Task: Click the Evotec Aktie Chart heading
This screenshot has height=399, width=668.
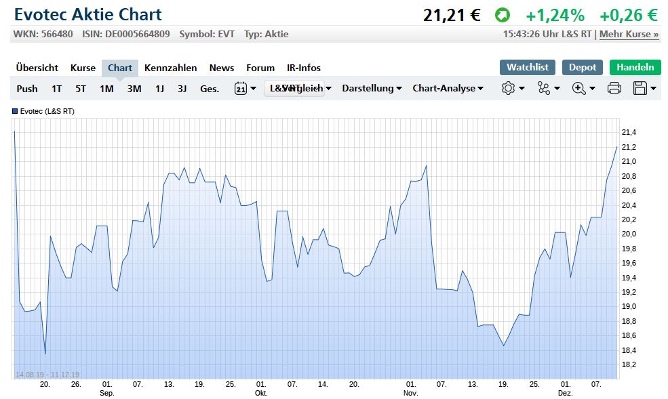Action: tap(88, 14)
